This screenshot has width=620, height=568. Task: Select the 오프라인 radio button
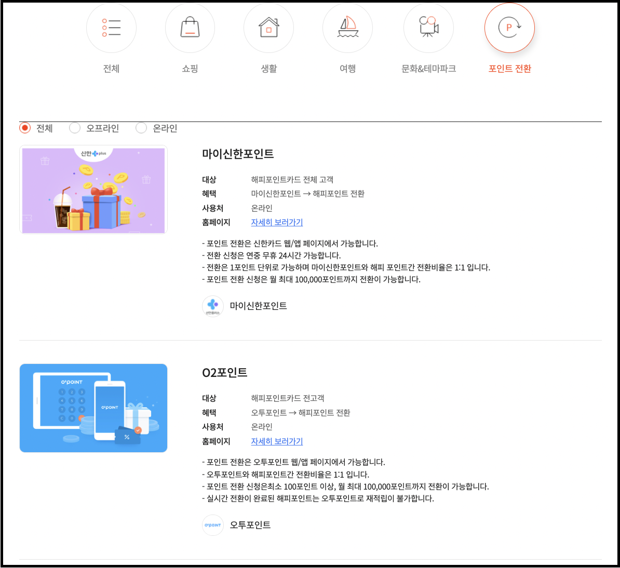(x=75, y=128)
